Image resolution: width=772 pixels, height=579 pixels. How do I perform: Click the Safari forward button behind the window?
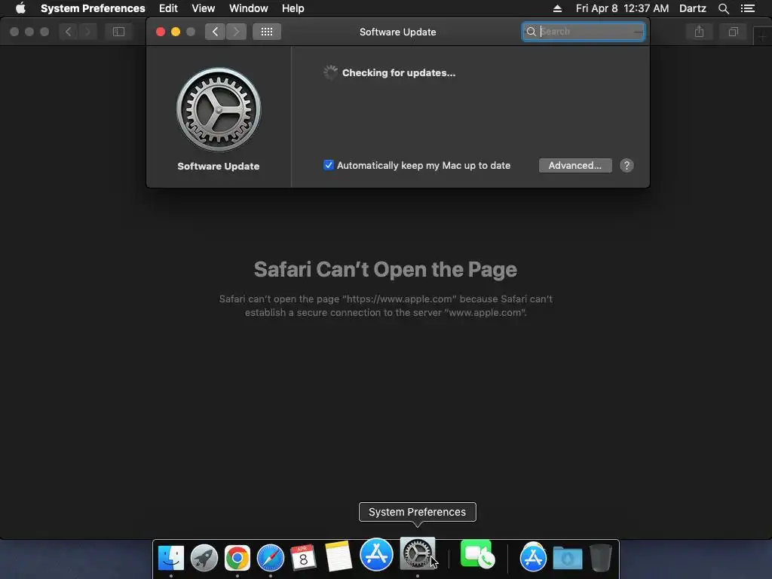point(87,32)
